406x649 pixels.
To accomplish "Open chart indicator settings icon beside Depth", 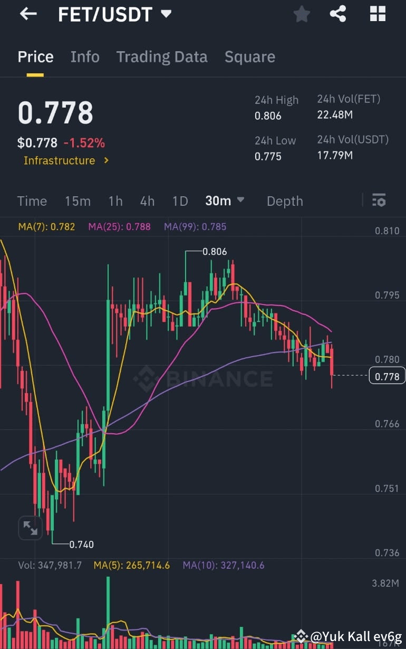I will 379,201.
